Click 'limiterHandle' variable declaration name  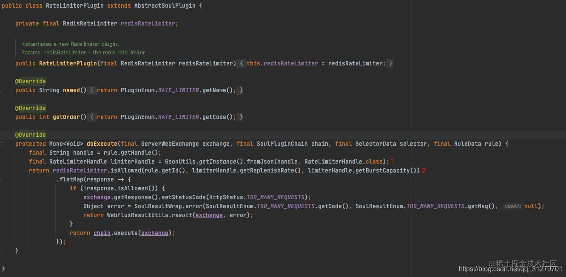click(133, 161)
